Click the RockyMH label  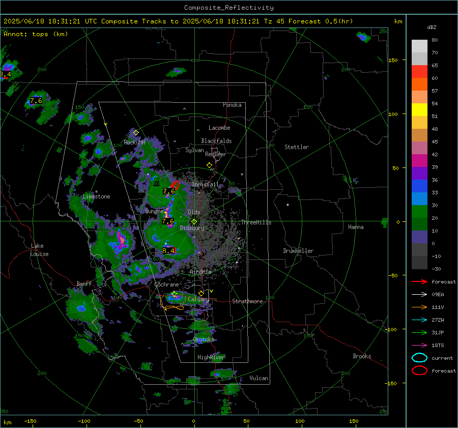[x=135, y=142]
